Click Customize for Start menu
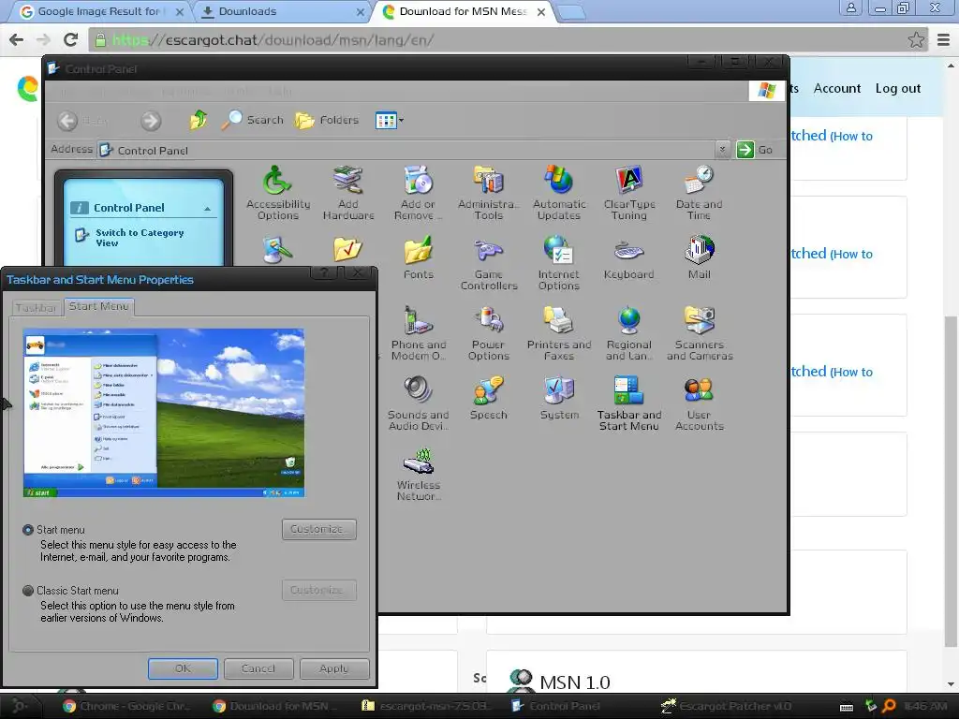Viewport: 959px width, 719px height. [318, 529]
